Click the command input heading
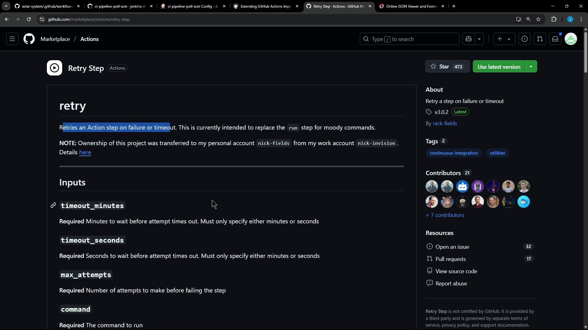Image resolution: width=588 pixels, height=330 pixels. (x=75, y=309)
